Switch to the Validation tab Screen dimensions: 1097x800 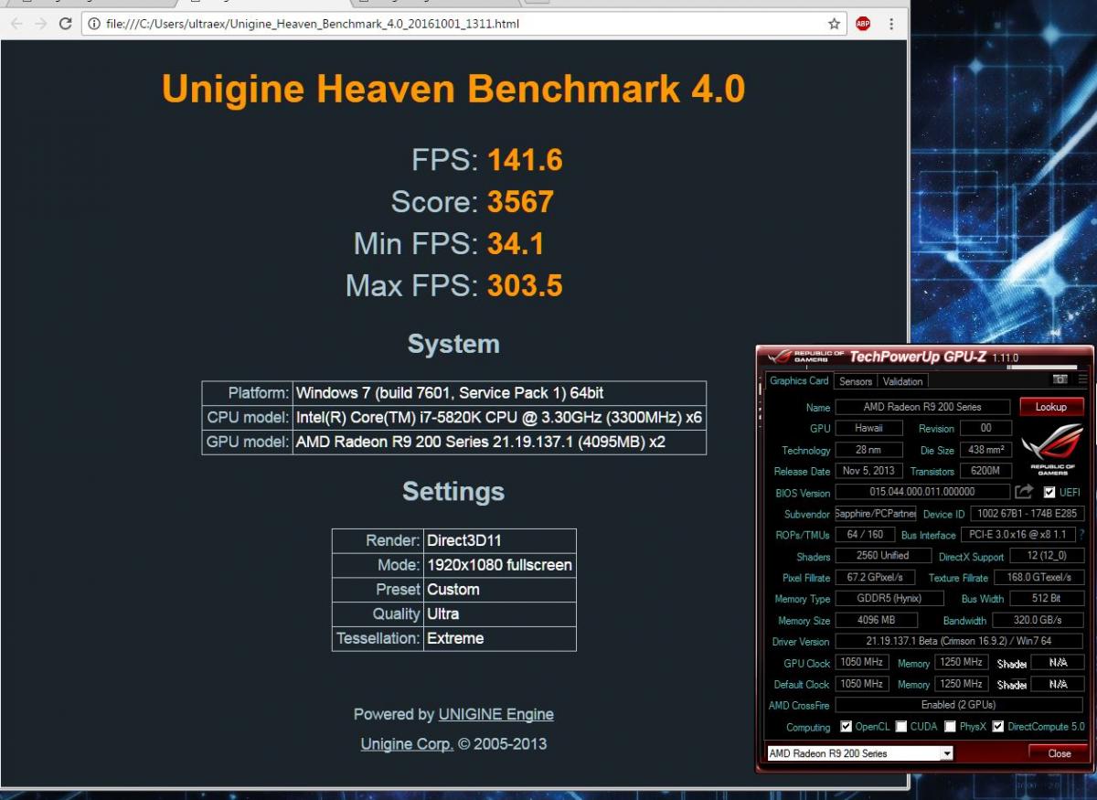pos(902,381)
